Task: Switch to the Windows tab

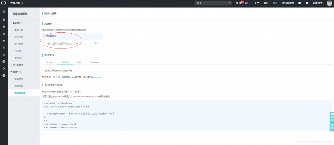Action: coord(94,62)
